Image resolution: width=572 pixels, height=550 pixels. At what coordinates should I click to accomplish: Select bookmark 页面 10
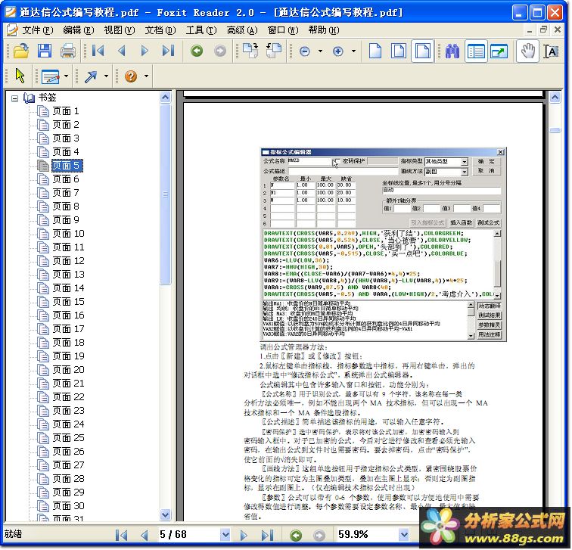tap(68, 234)
